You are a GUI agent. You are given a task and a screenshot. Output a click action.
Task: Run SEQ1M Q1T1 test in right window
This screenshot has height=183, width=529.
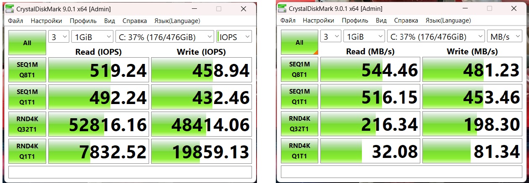coord(299,96)
